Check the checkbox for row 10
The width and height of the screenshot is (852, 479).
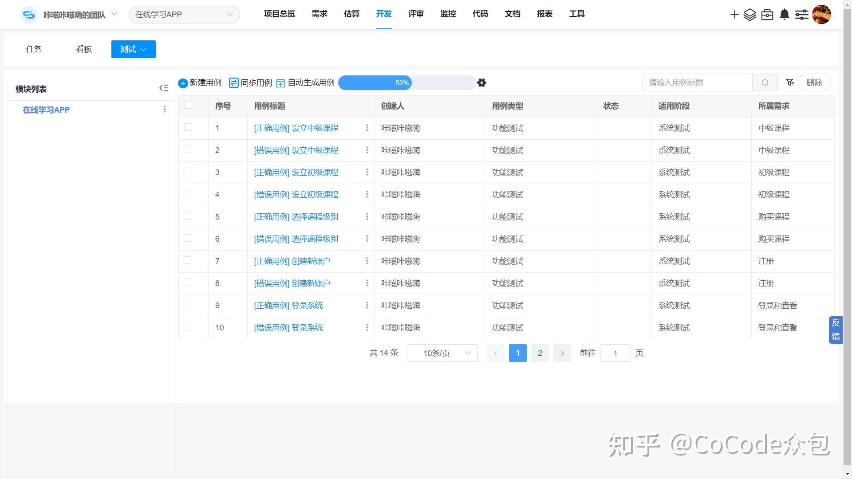(188, 326)
